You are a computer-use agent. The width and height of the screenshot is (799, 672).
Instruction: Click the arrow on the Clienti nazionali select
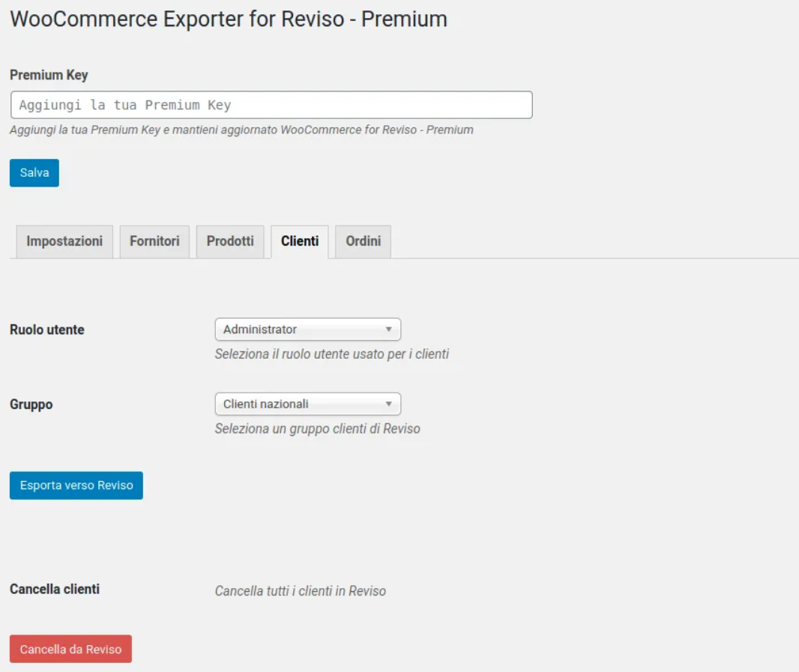tap(388, 404)
